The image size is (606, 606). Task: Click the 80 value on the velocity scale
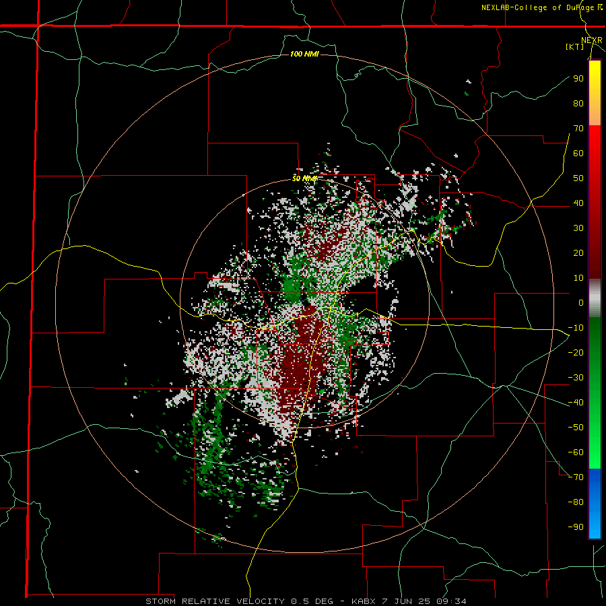tap(578, 104)
